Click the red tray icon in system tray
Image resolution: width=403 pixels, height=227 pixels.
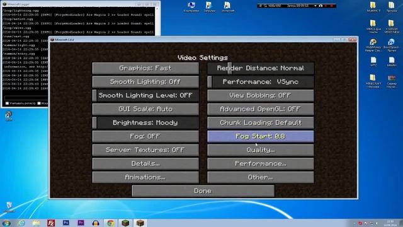[360, 223]
